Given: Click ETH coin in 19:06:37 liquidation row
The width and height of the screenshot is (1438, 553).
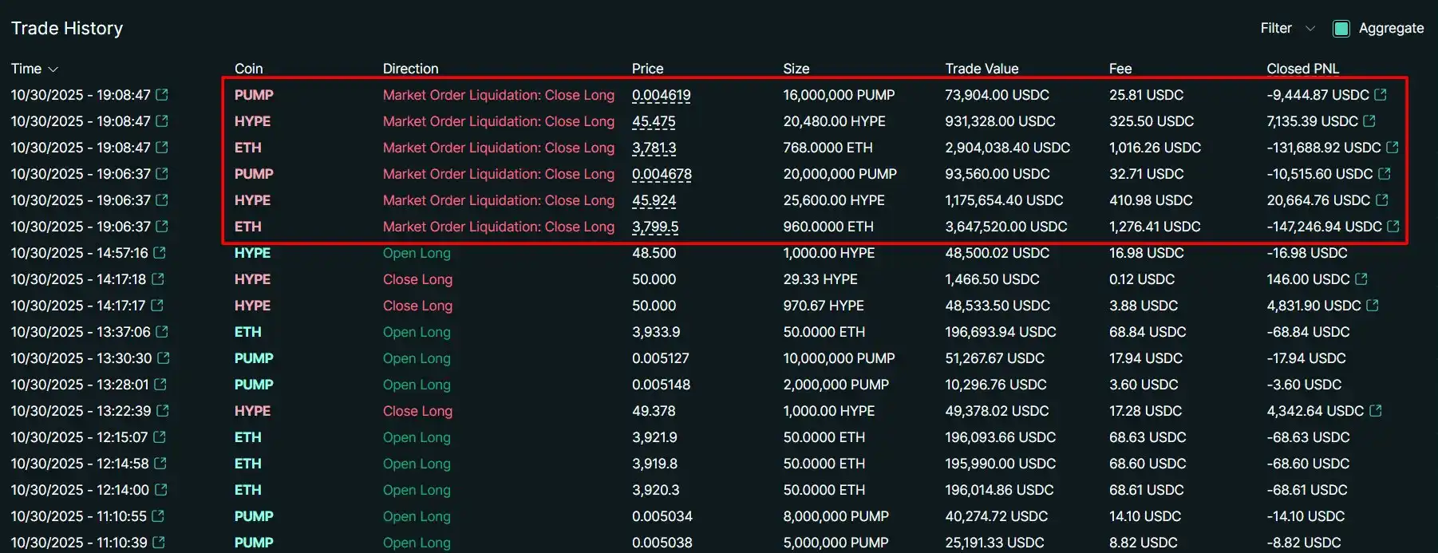Looking at the screenshot, I should pos(247,227).
